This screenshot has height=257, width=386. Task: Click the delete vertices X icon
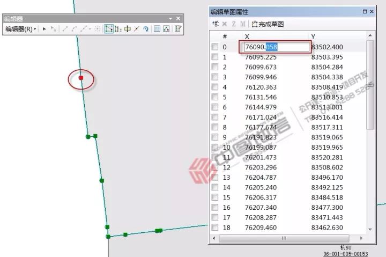tap(224, 24)
